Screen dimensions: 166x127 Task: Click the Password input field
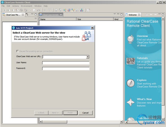click(66, 69)
